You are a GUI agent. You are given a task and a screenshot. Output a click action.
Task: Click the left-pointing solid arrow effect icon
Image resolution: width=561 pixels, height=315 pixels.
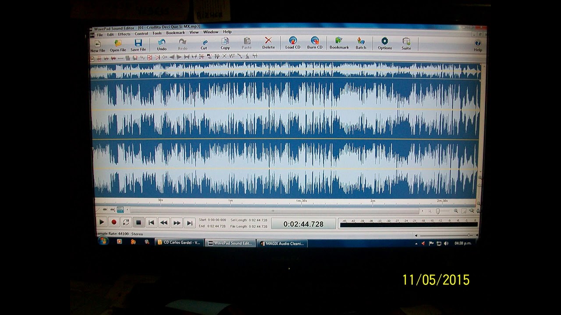[172, 57]
